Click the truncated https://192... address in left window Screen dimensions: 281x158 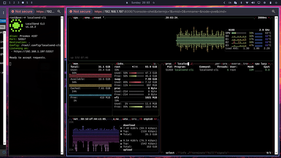(45, 11)
